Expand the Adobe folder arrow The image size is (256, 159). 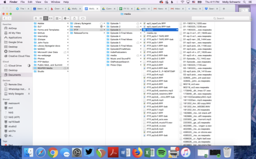pyautogui.click(x=68, y=23)
